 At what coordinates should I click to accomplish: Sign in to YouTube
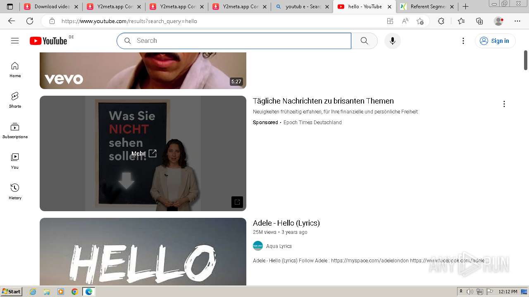click(495, 40)
